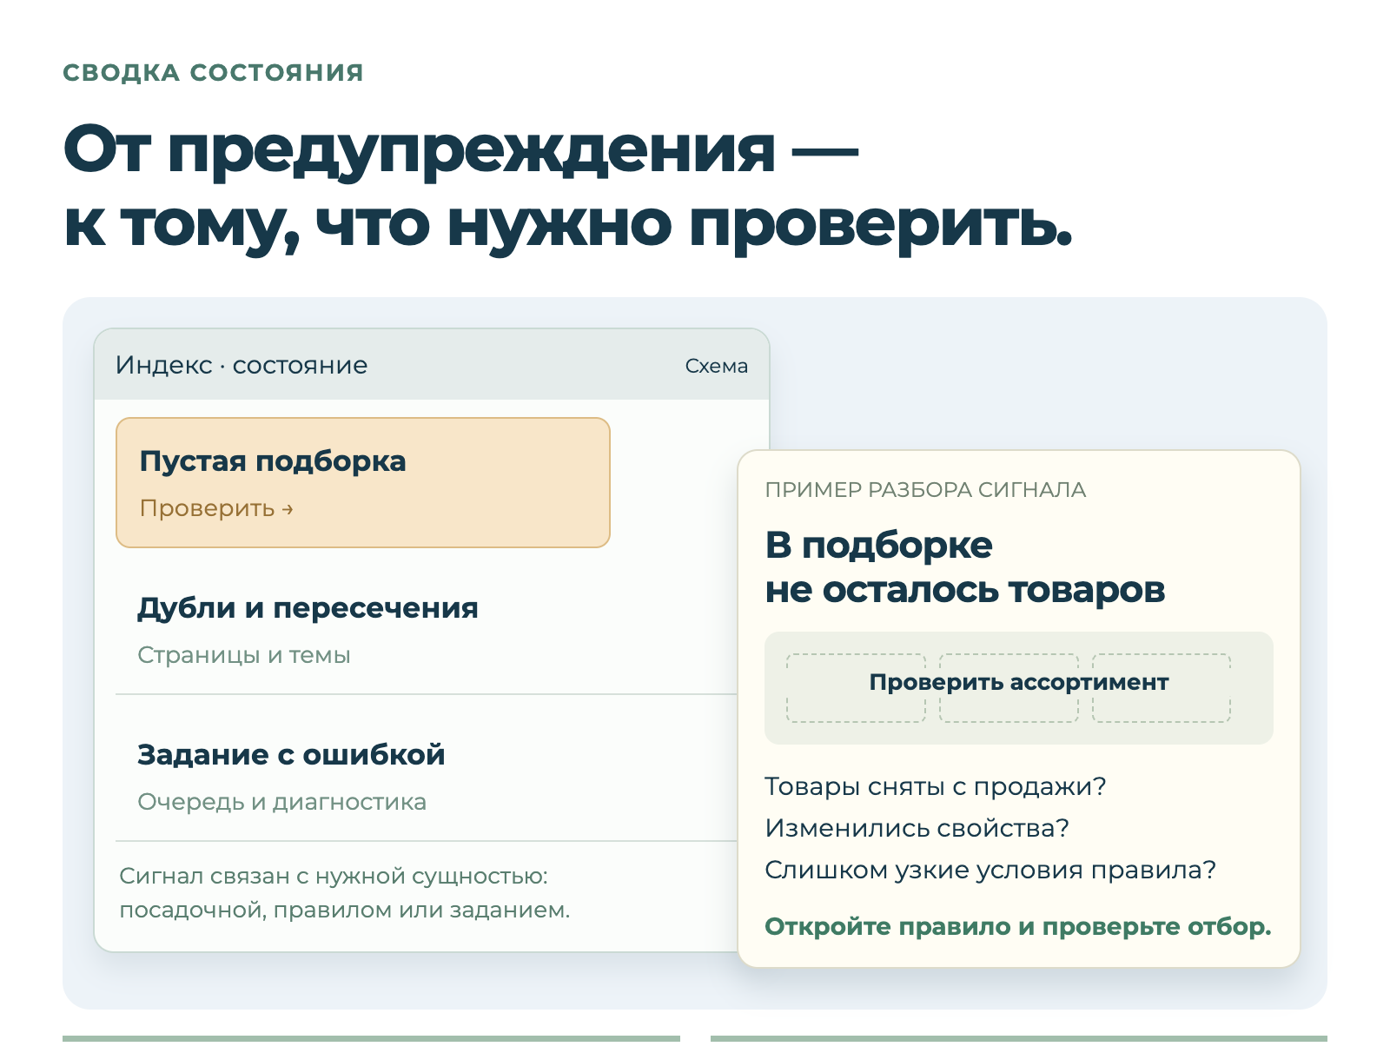The width and height of the screenshot is (1390, 1053).
Task: Click question 'Товары сняты с продажи?'
Action: click(935, 786)
